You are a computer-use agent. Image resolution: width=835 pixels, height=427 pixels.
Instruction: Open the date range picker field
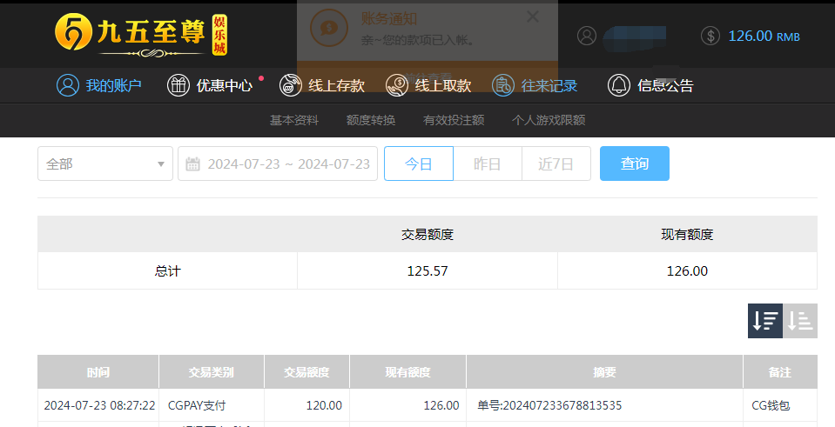point(278,163)
